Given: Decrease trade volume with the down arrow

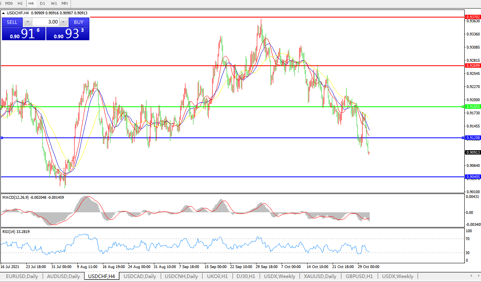Looking at the screenshot, I should (28, 22).
